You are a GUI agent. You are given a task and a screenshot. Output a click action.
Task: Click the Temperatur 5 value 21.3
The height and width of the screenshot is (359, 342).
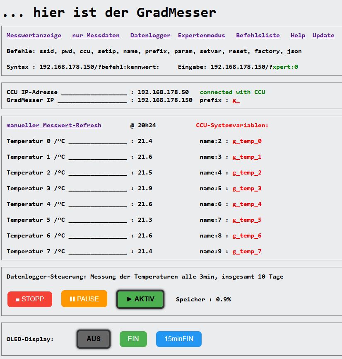point(145,220)
